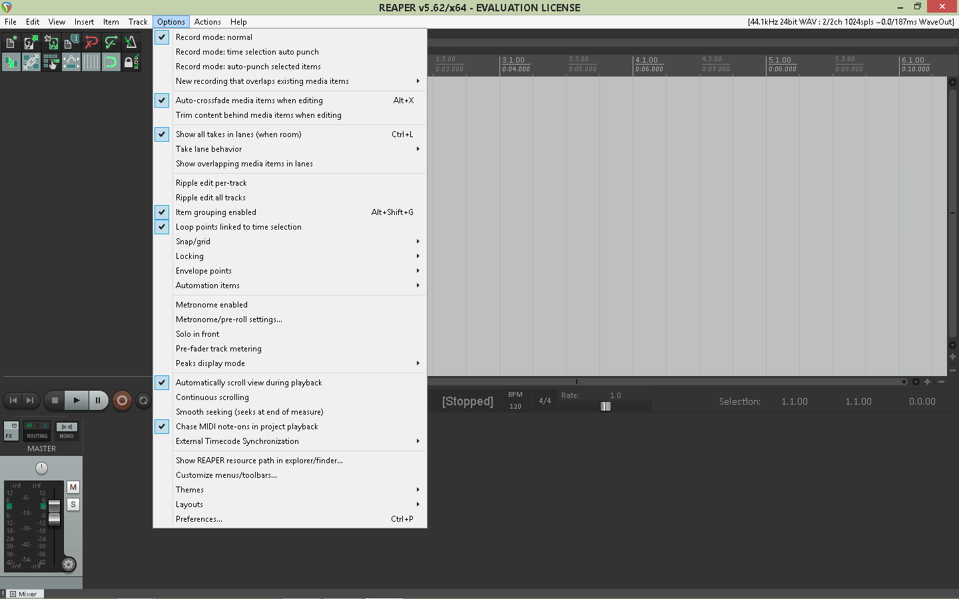The height and width of the screenshot is (599, 959).
Task: Click the red Undo arrow icon
Action: (x=91, y=43)
